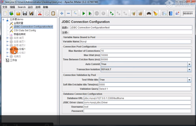The image size is (196, 126).
Task: Click the Remote Start All icon
Action: (112, 13)
